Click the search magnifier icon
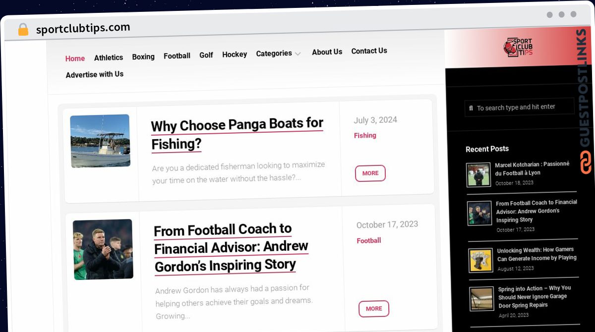The width and height of the screenshot is (595, 332). click(x=471, y=108)
